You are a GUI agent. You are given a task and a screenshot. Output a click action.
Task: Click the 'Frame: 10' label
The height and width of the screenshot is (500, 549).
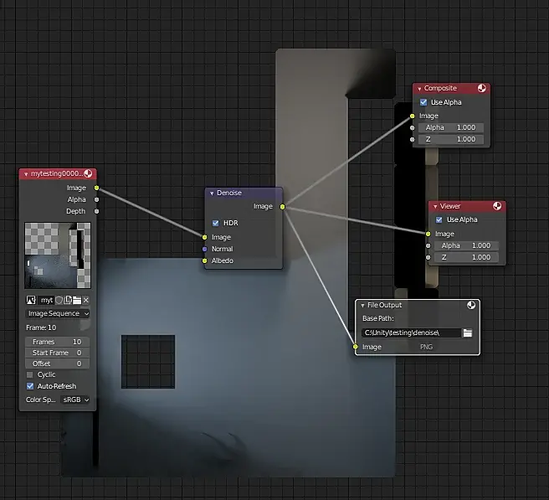41,327
